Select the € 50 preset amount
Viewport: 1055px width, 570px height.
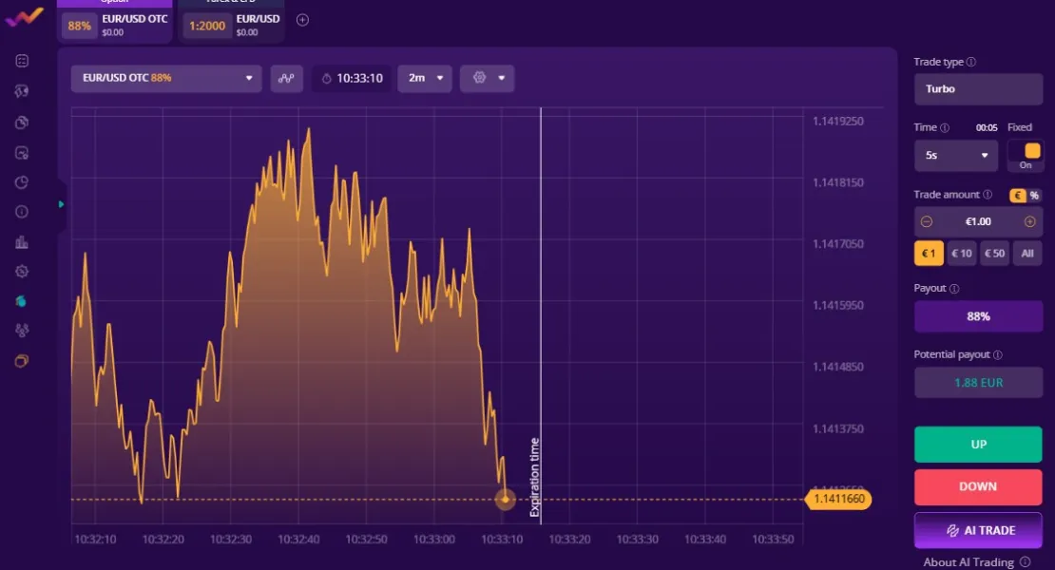994,254
